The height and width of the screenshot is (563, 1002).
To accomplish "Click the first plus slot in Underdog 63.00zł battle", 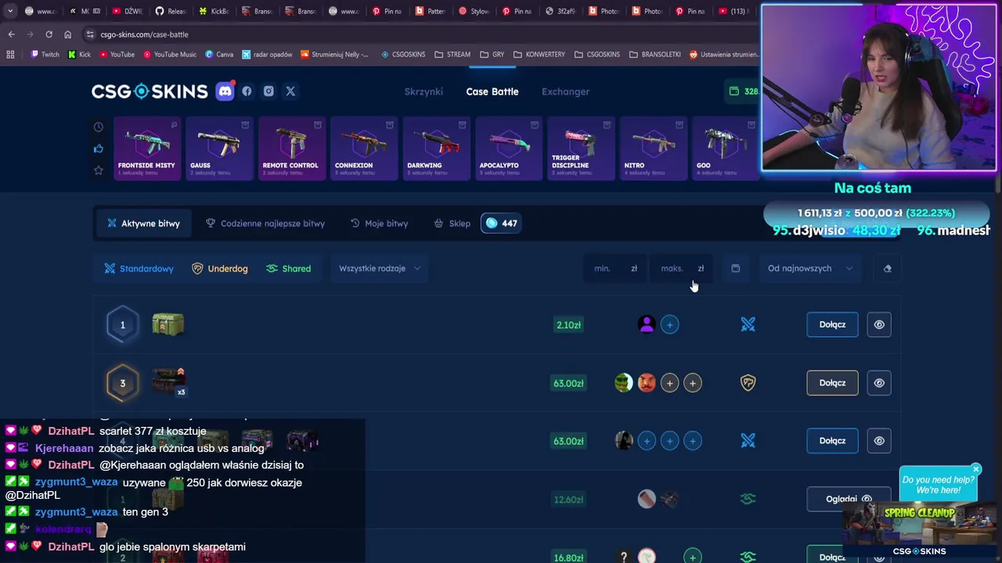I will point(669,383).
